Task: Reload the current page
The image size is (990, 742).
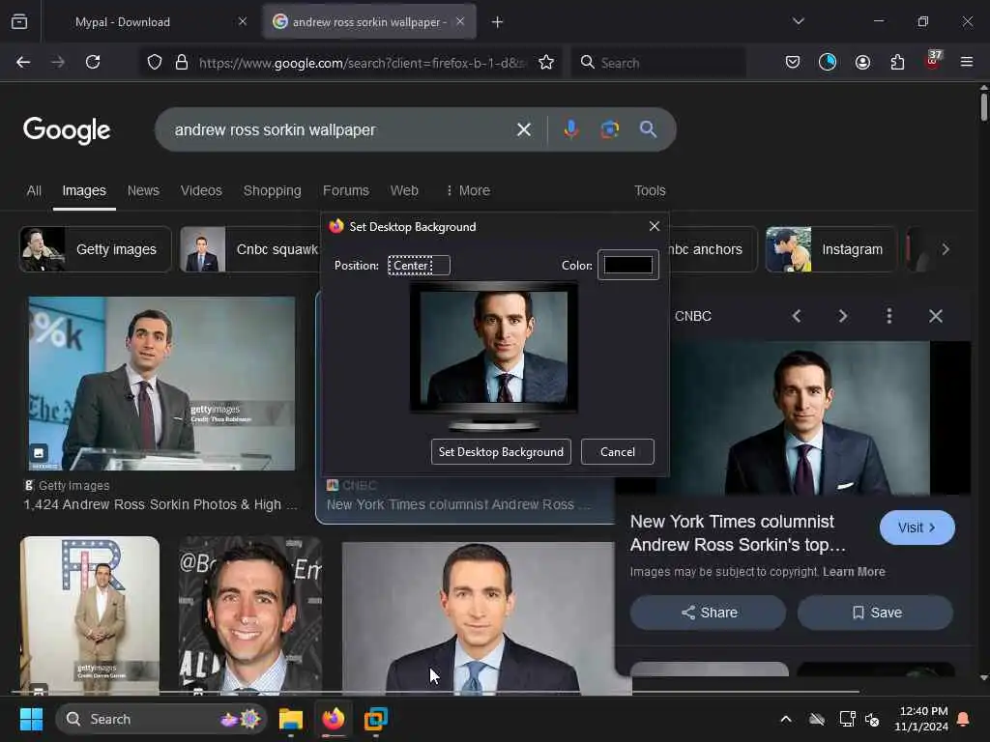Action: tap(93, 62)
